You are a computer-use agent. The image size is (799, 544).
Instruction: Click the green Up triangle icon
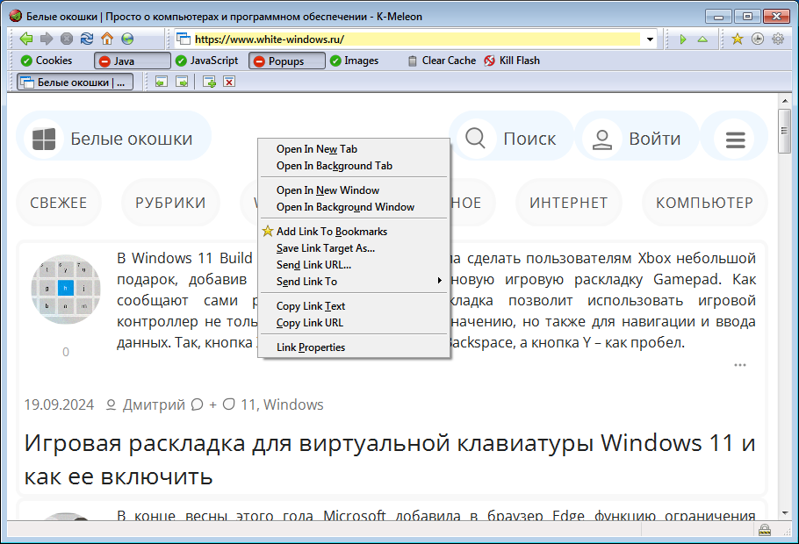click(702, 39)
